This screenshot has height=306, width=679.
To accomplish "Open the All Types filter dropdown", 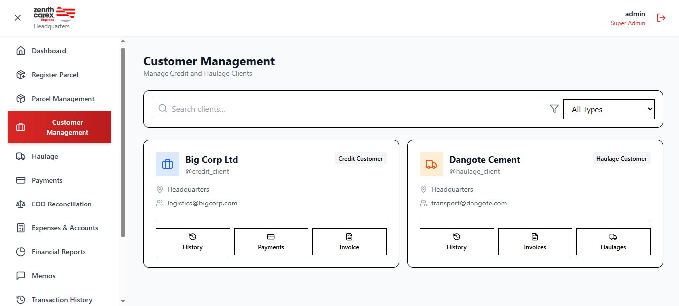I will pyautogui.click(x=608, y=109).
